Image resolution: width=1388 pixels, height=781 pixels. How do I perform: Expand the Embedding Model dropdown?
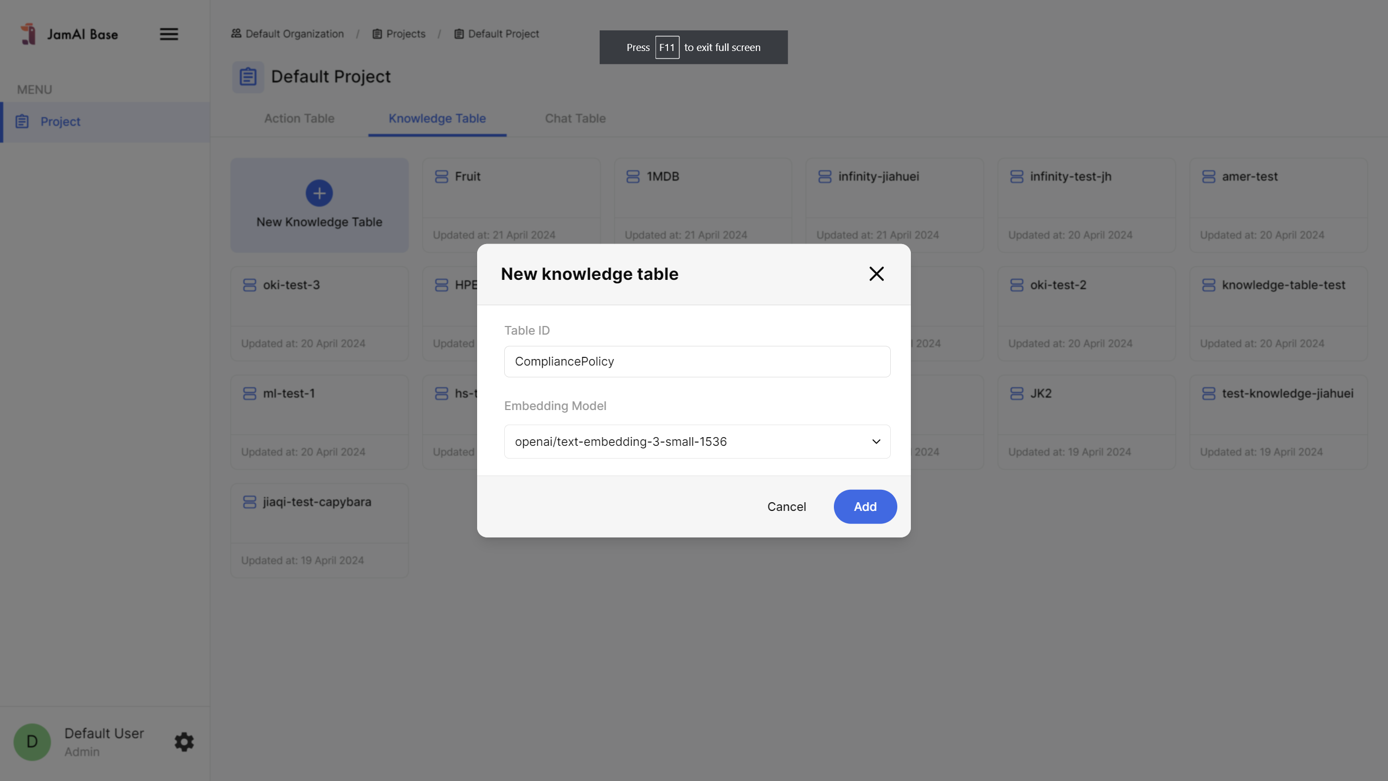(x=697, y=441)
